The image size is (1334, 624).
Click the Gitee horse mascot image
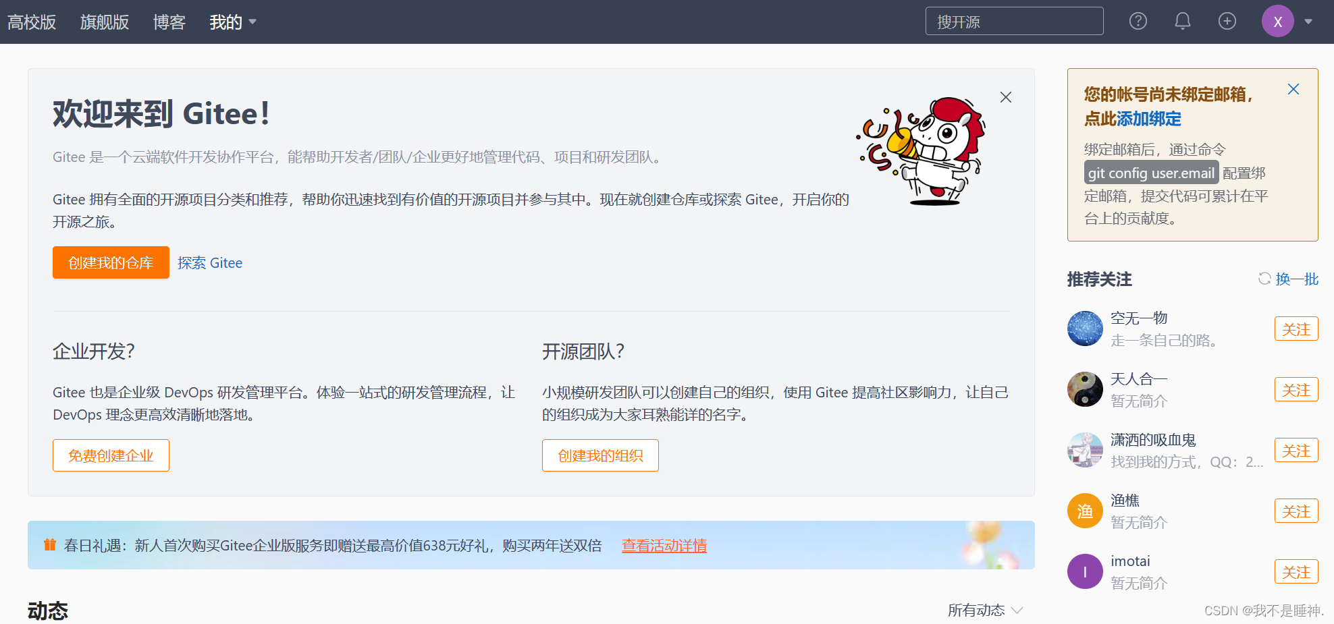pyautogui.click(x=922, y=151)
